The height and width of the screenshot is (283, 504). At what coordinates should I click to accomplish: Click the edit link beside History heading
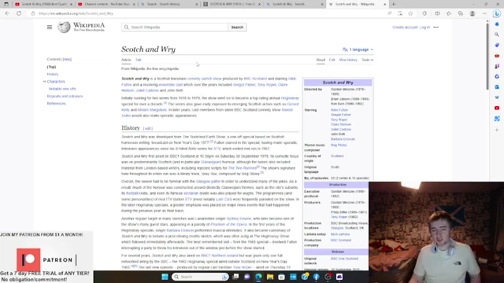[x=148, y=129]
